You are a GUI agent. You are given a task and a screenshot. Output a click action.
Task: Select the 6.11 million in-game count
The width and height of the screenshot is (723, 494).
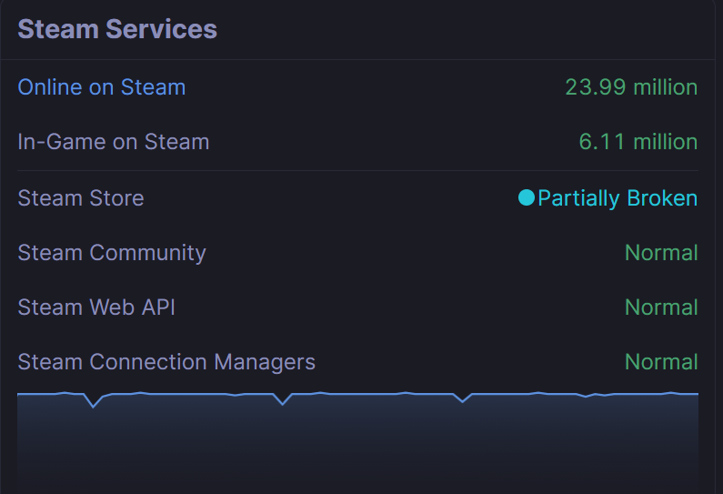(638, 142)
